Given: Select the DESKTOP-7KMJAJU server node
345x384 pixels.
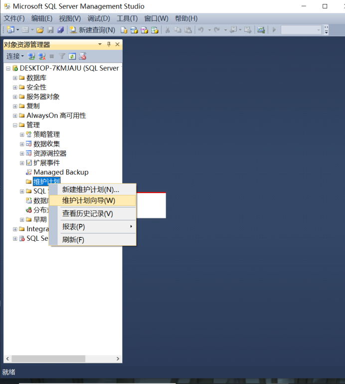Looking at the screenshot, I should (69, 68).
